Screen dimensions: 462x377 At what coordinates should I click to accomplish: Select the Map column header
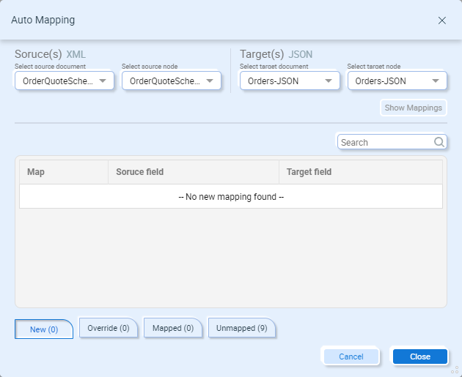64,172
